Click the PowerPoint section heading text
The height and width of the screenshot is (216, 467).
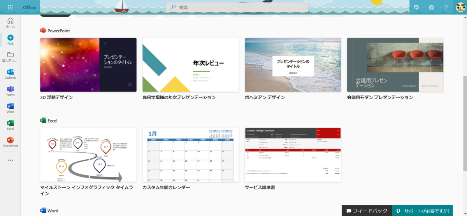59,31
